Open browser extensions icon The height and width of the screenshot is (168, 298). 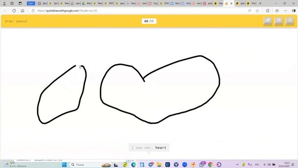pyautogui.click(x=268, y=11)
